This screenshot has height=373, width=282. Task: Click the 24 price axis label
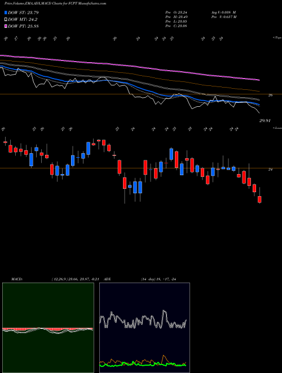point(270,170)
